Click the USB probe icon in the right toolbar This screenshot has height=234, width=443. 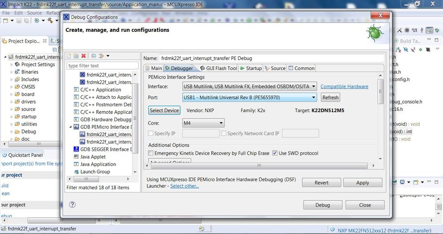coord(422,30)
